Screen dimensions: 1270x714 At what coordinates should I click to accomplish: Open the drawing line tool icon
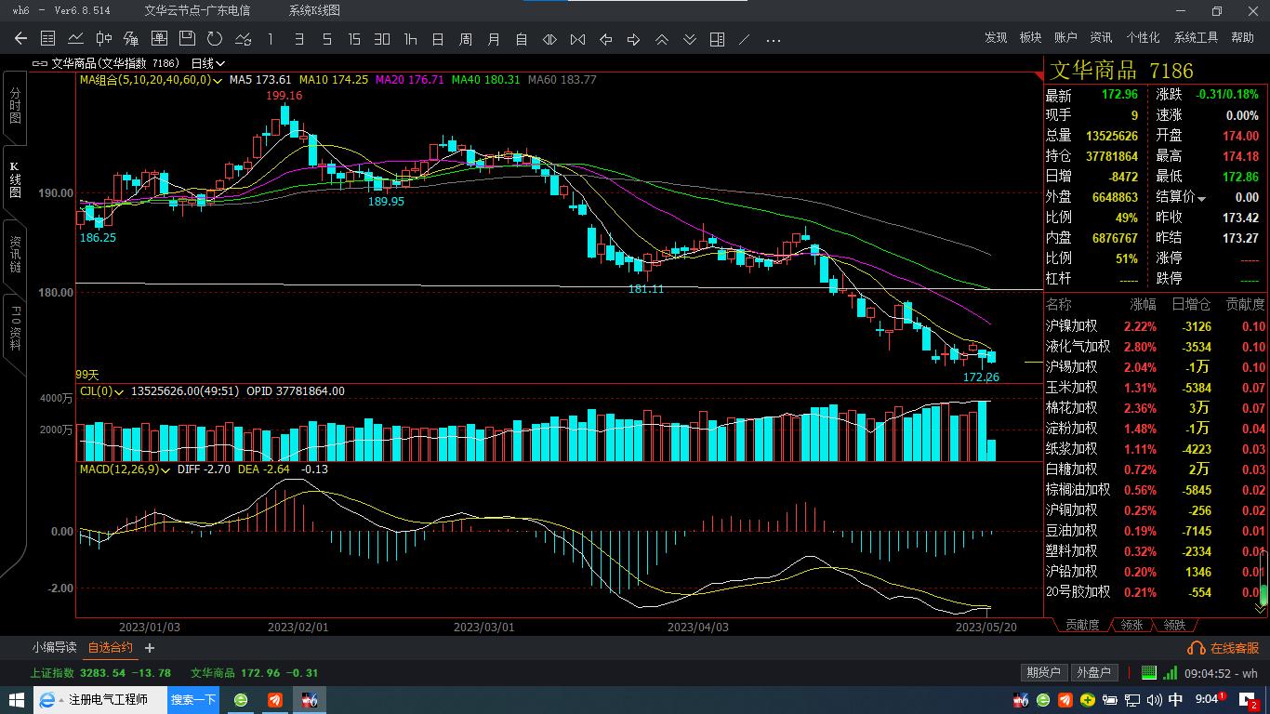744,39
